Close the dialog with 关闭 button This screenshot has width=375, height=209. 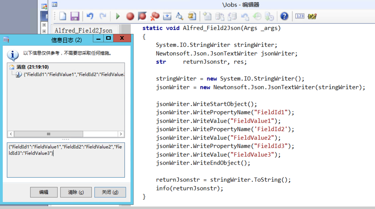tap(110, 192)
